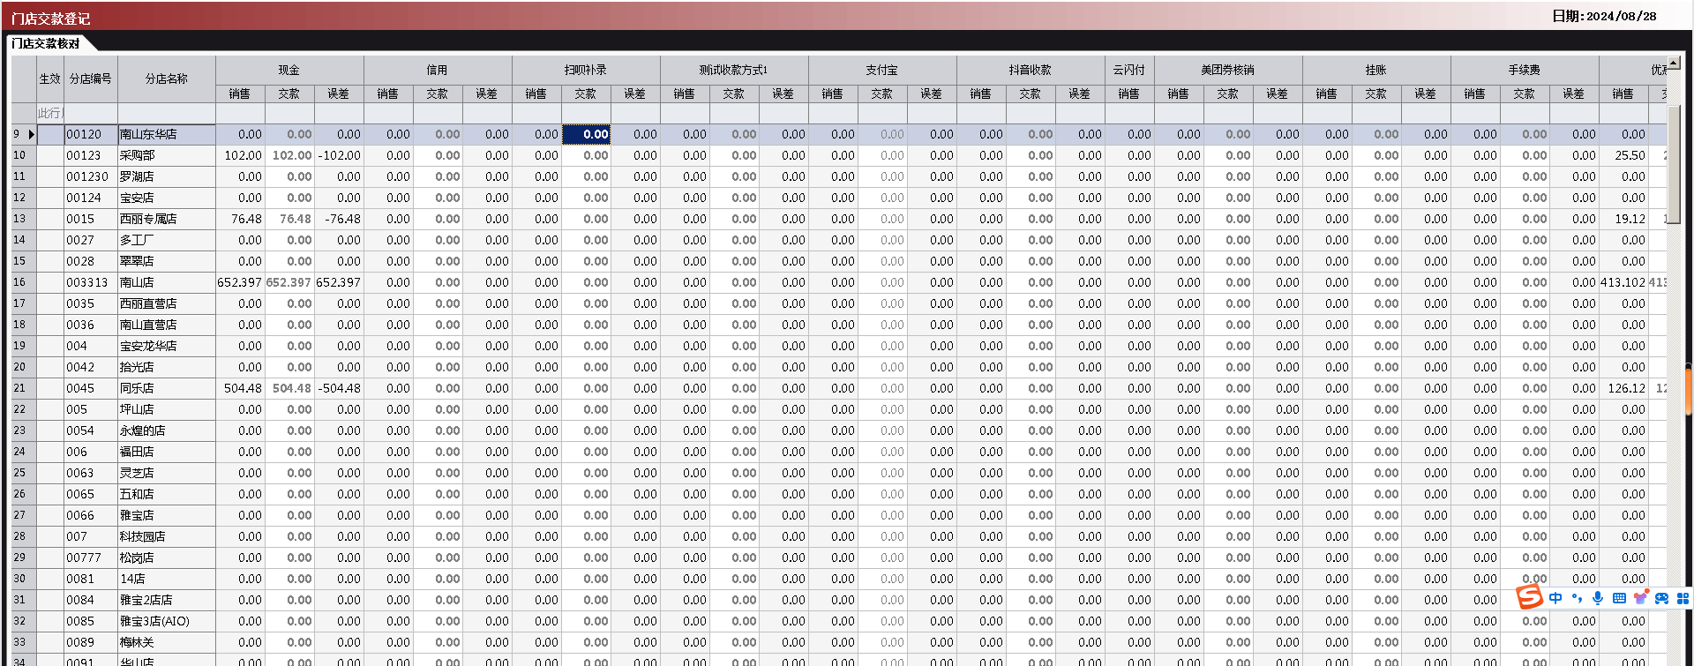Image resolution: width=1694 pixels, height=666 pixels.
Task: Open the Sogou game controller icon
Action: [1661, 598]
